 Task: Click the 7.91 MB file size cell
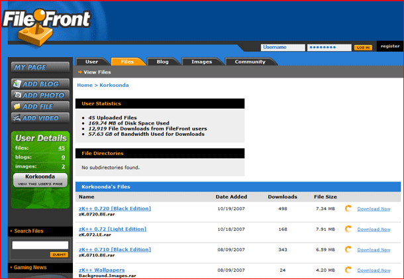(325, 229)
